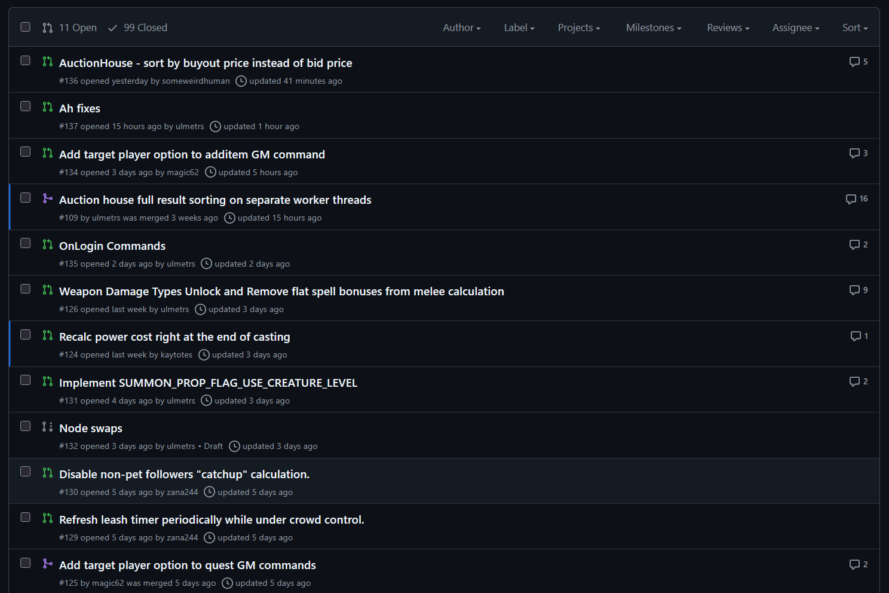The height and width of the screenshot is (593, 889).
Task: Check the box for OnLogin Commands pull request
Action: (x=26, y=243)
